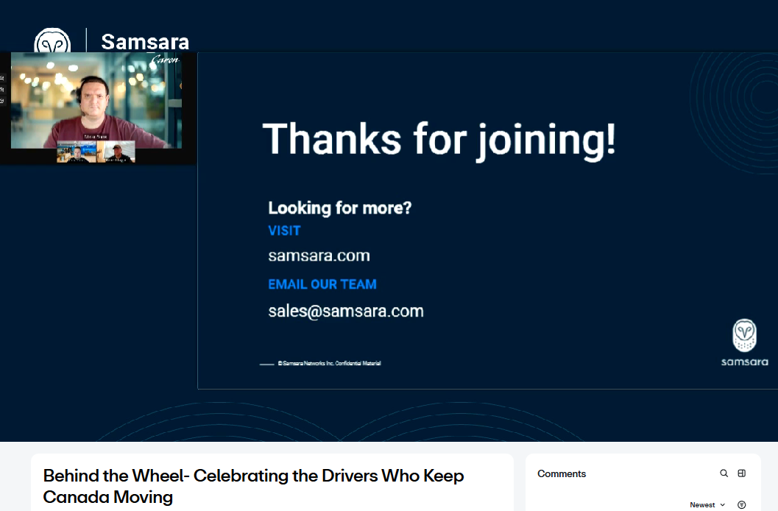Click the EMAIL OUR TEAM label
This screenshot has width=778, height=511.
point(322,284)
